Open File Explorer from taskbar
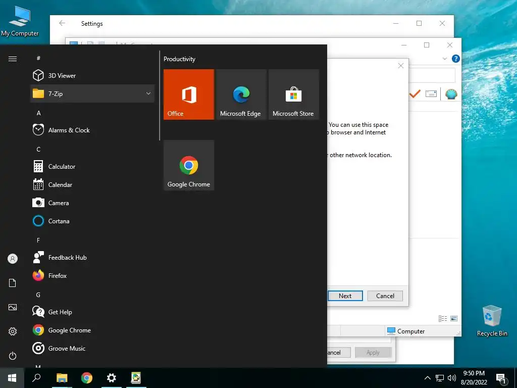 click(62, 378)
